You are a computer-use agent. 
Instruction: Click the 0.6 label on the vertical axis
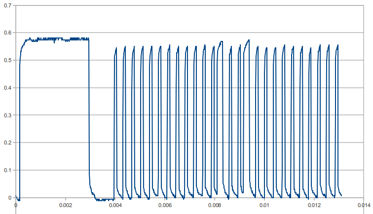pyautogui.click(x=7, y=33)
